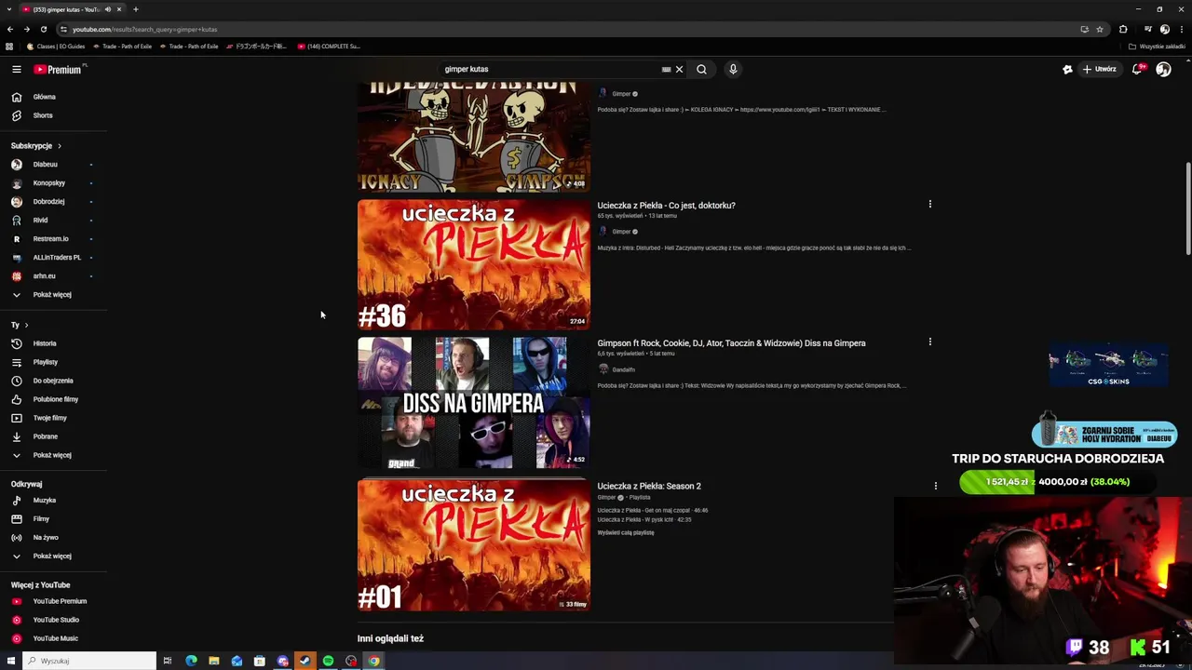Open Historia watch history
Screen dimensions: 1192x670
pyautogui.click(x=45, y=343)
